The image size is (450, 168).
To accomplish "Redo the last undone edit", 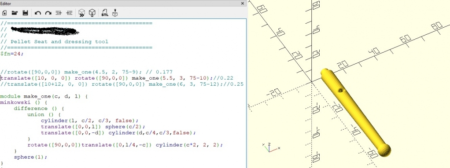I will click(x=48, y=13).
